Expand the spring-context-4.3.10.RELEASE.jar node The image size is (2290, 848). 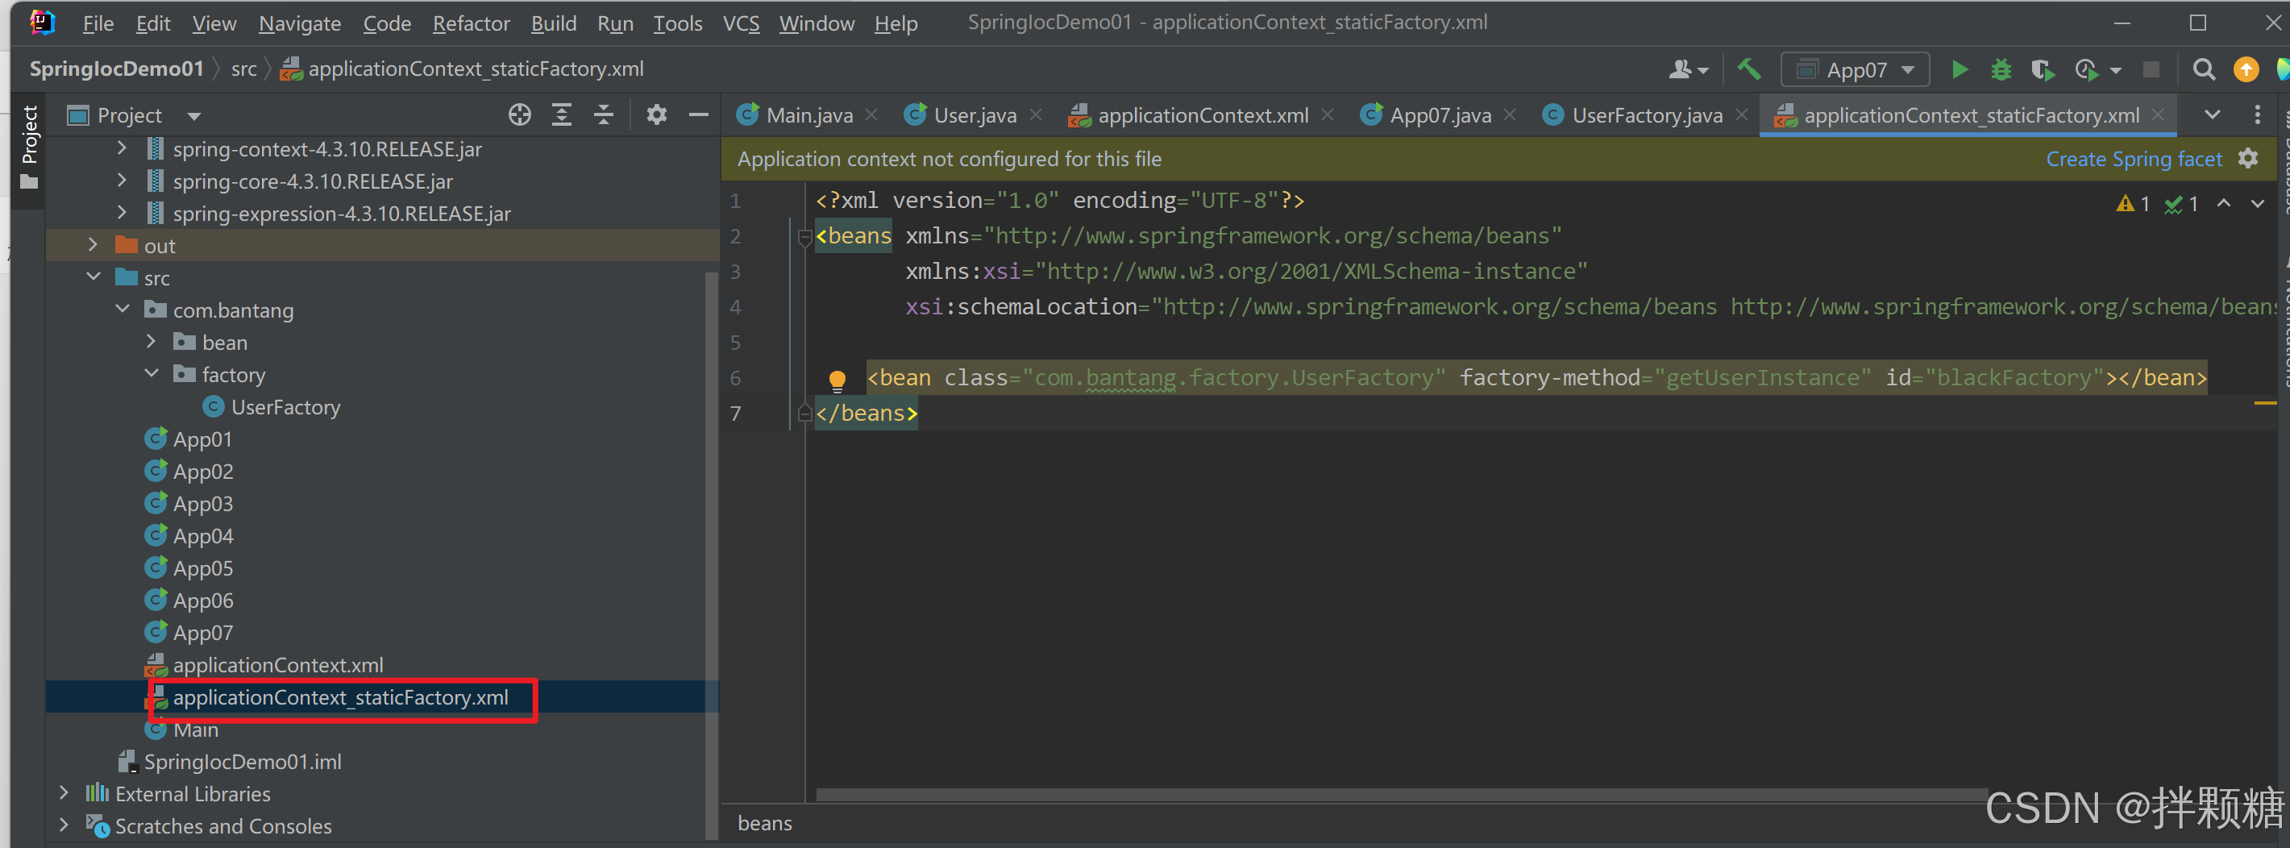point(122,148)
